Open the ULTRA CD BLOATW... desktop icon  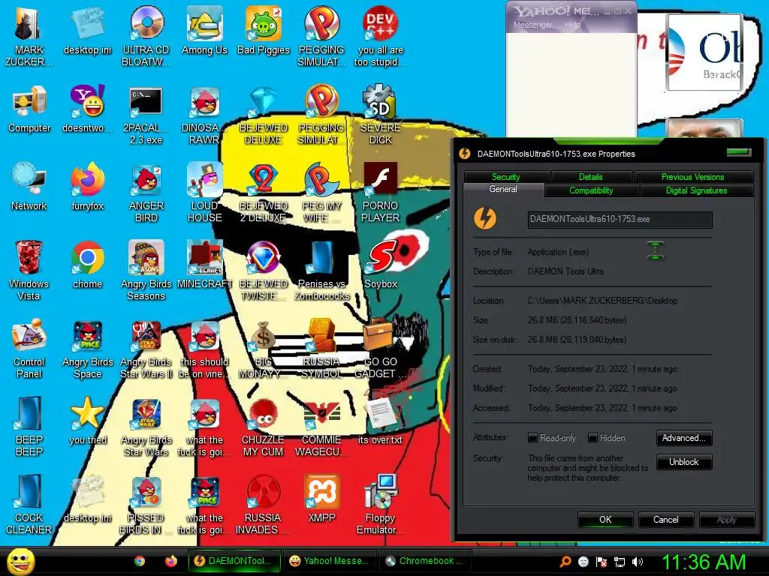pos(146,35)
